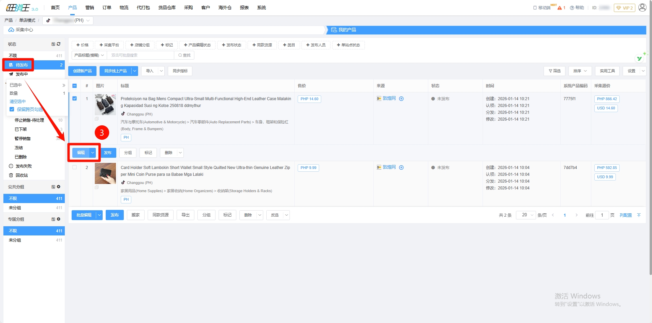
Task: Click the exclusive group settings gear icon
Action: 59,219
